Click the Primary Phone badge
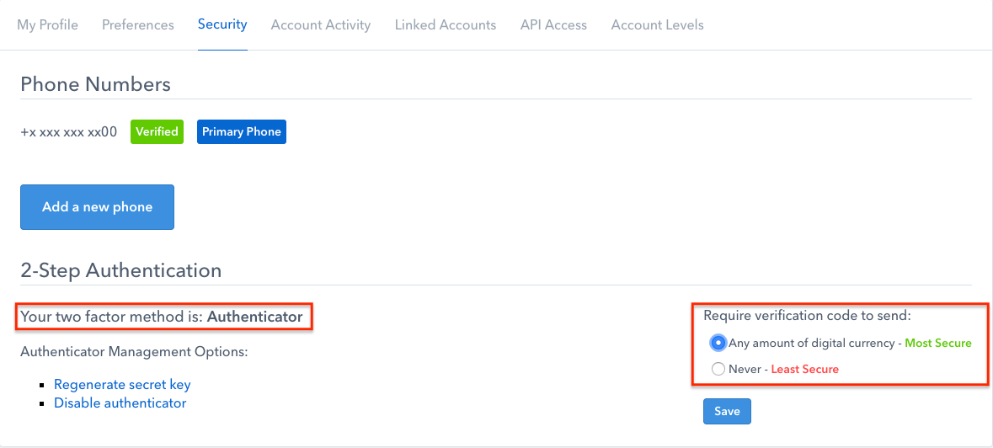 tap(241, 131)
